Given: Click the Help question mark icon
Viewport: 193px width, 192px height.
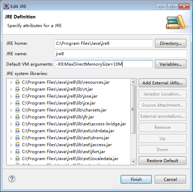Looking at the screenshot, I should click(x=12, y=179).
